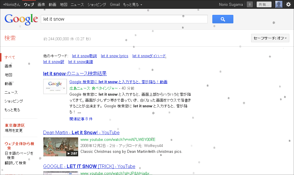Click the Google logo
The height and width of the screenshot is (175, 294).
pyautogui.click(x=21, y=19)
